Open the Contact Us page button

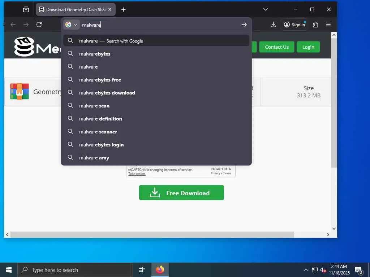click(276, 47)
